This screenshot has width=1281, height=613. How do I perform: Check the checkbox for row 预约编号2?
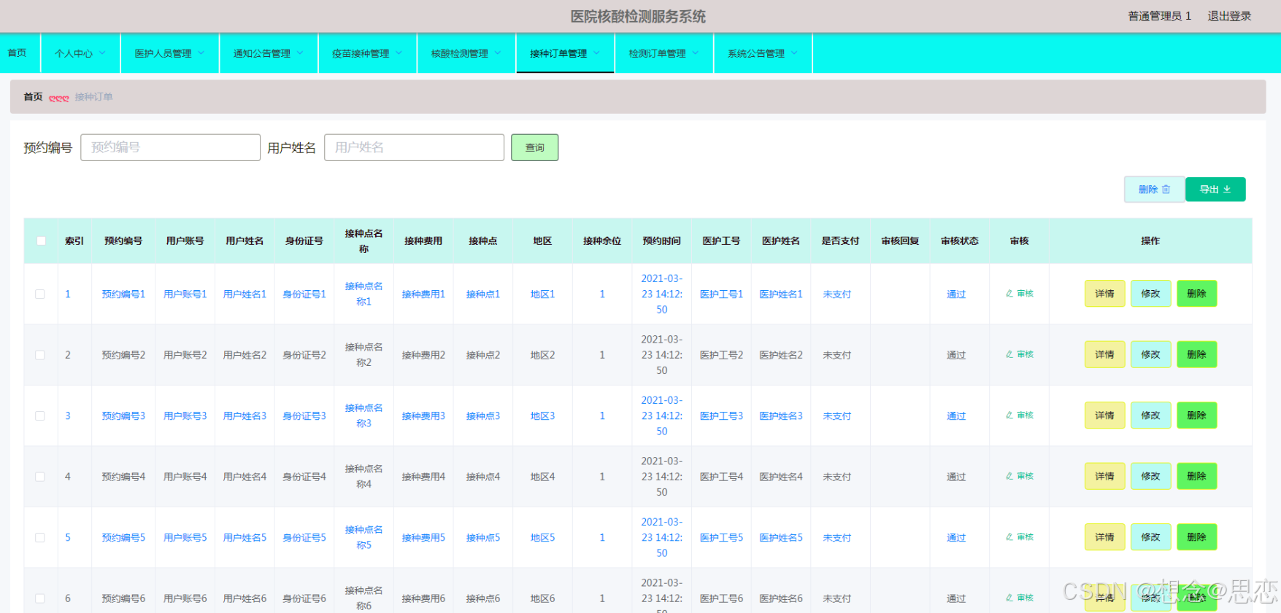coord(40,355)
